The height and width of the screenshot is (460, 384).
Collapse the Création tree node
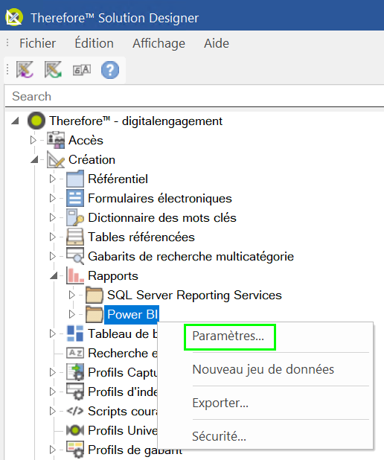click(x=35, y=159)
